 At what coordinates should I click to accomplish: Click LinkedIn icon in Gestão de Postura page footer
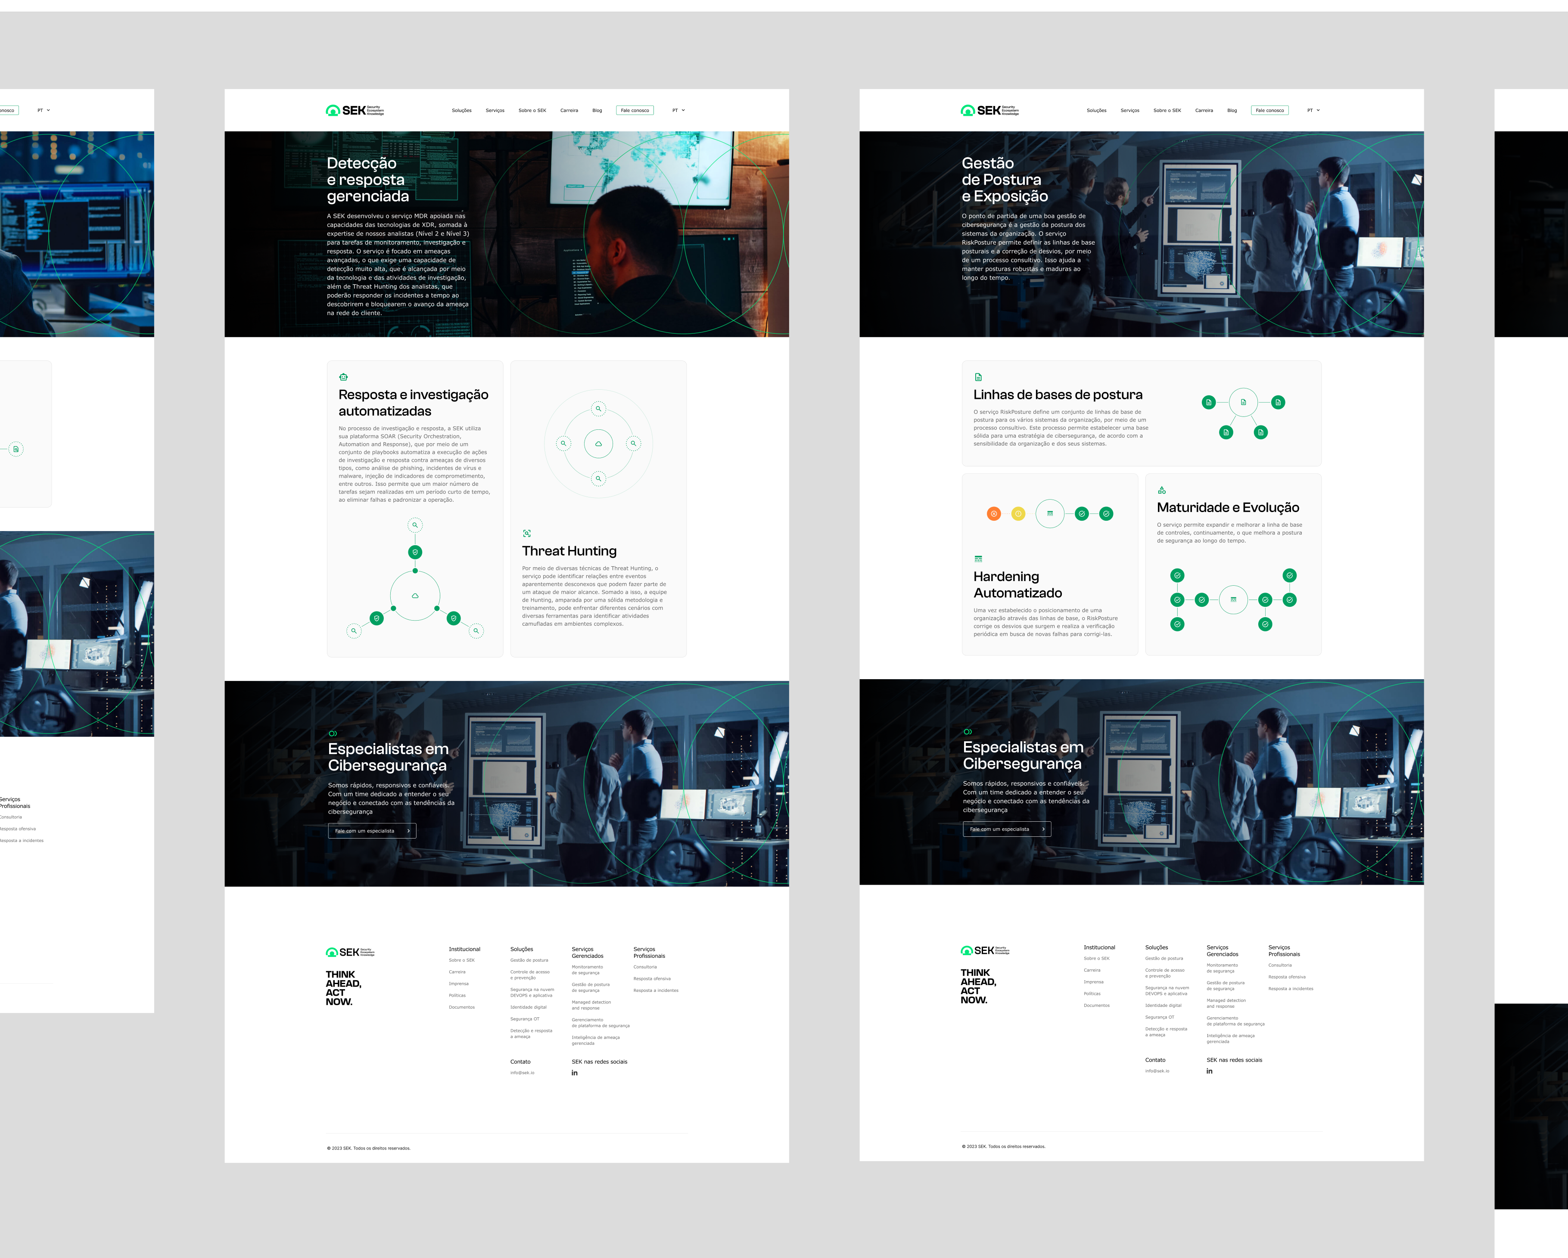[x=1210, y=1071]
